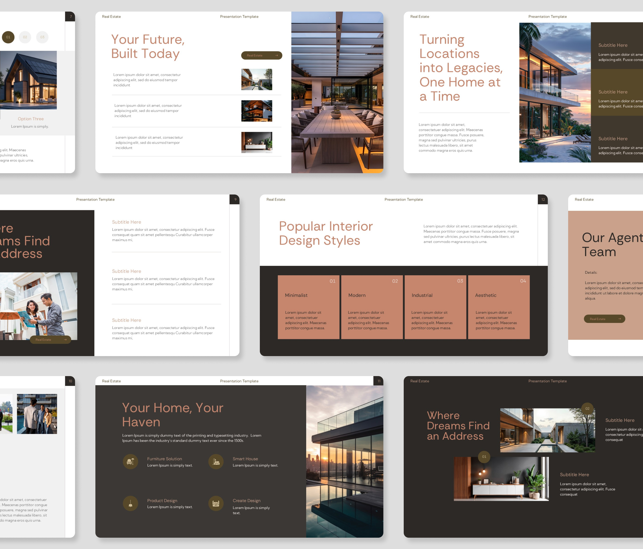The width and height of the screenshot is (643, 549).
Task: Click Real Estate button on Our Agent Team slide
Action: [604, 319]
